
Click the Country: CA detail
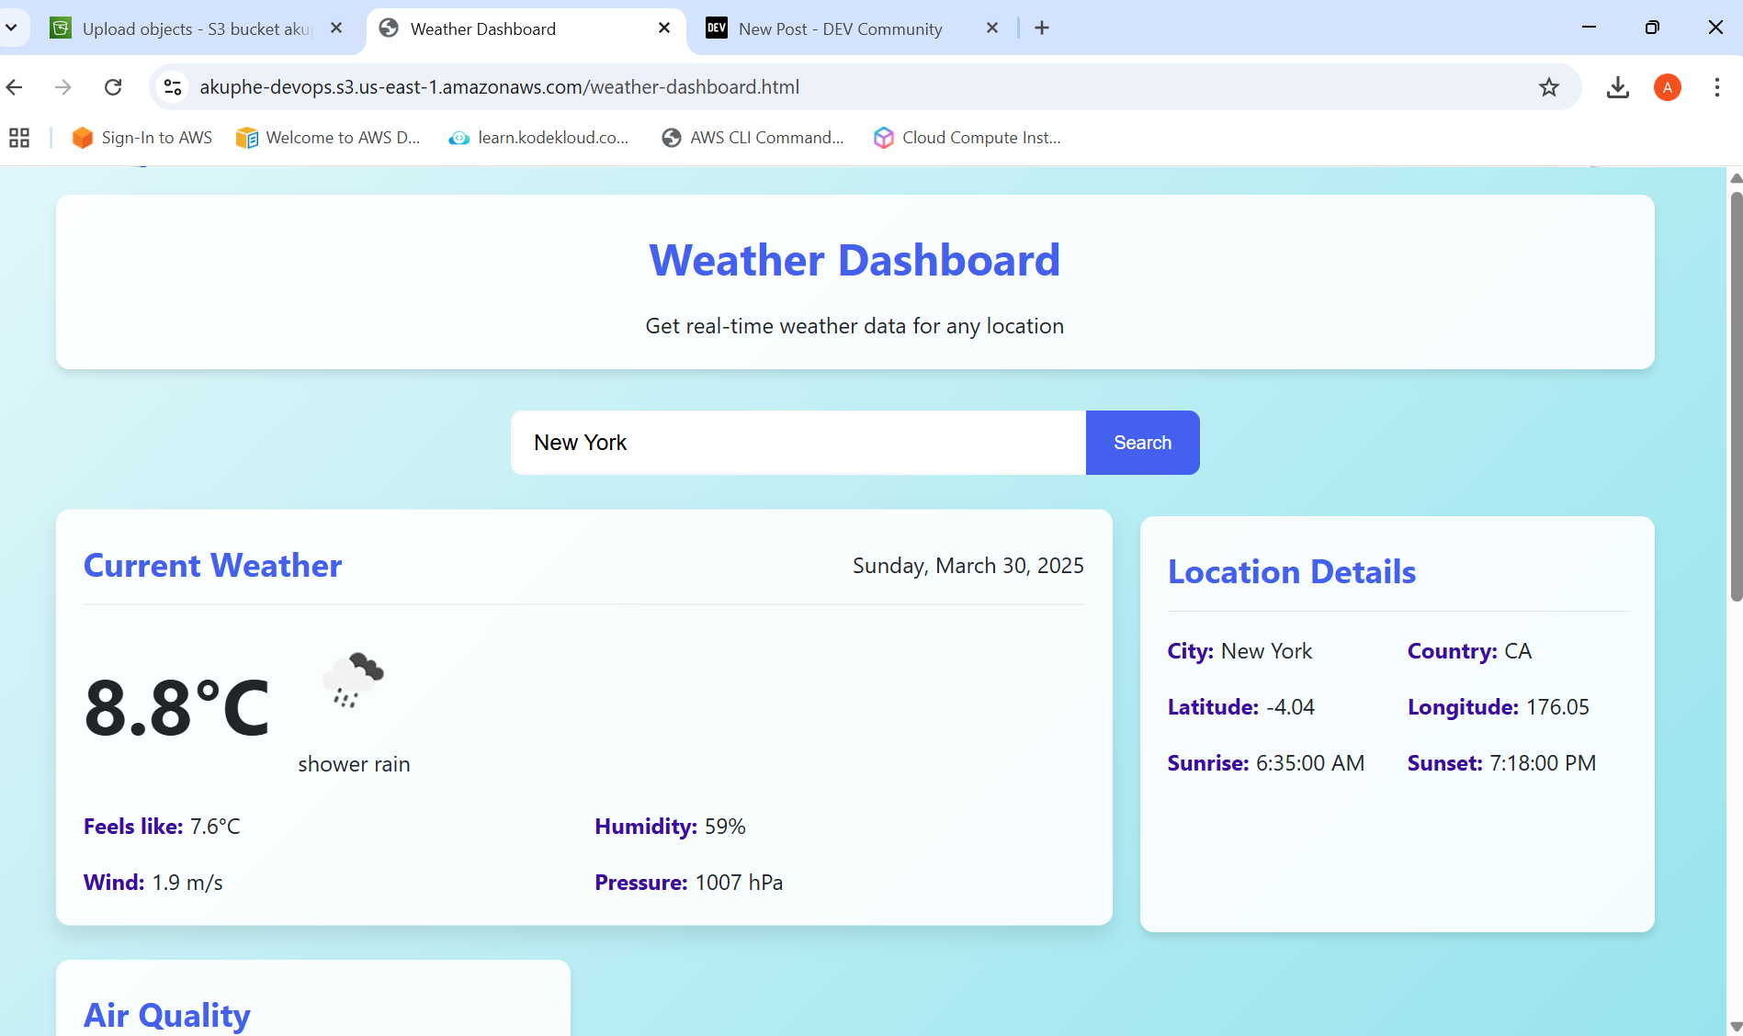pos(1469,651)
